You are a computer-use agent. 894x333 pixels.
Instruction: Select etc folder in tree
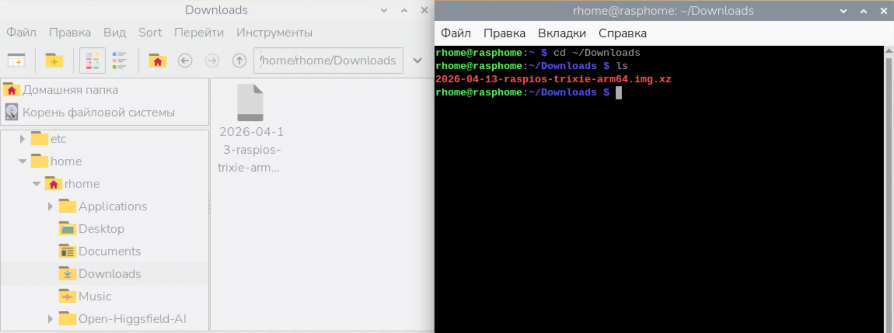58,139
